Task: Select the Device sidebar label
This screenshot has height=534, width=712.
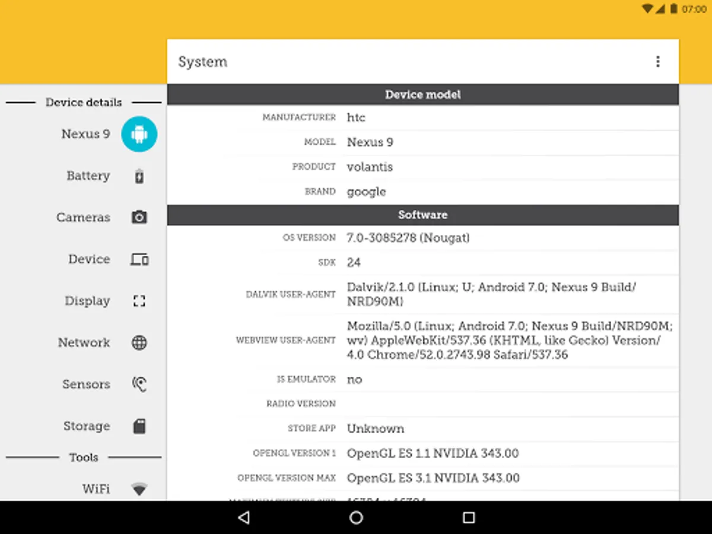Action: coord(89,259)
